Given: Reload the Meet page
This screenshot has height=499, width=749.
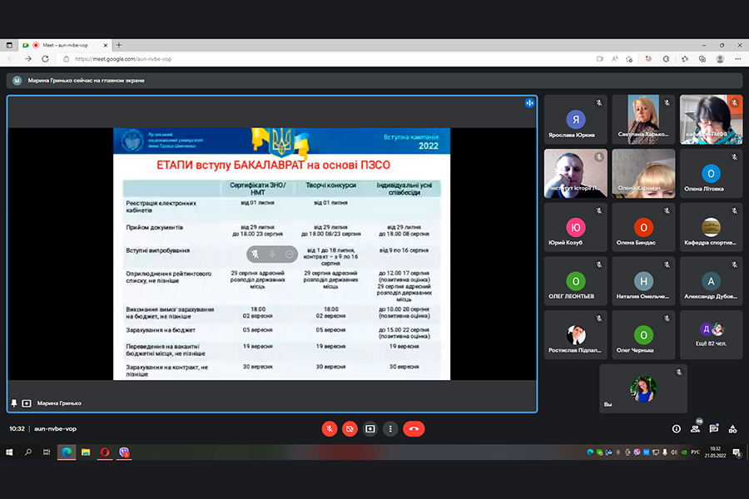Looking at the screenshot, I should (x=46, y=59).
